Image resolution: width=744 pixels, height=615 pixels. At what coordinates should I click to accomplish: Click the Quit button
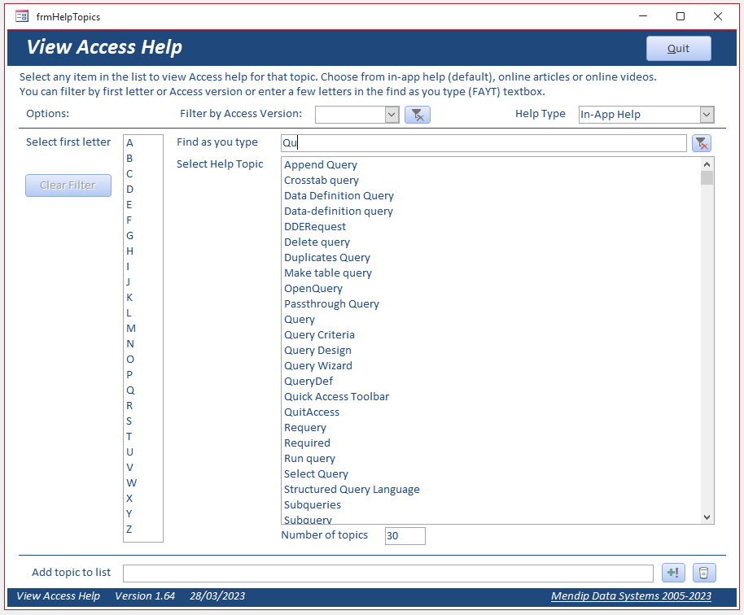[x=679, y=48]
